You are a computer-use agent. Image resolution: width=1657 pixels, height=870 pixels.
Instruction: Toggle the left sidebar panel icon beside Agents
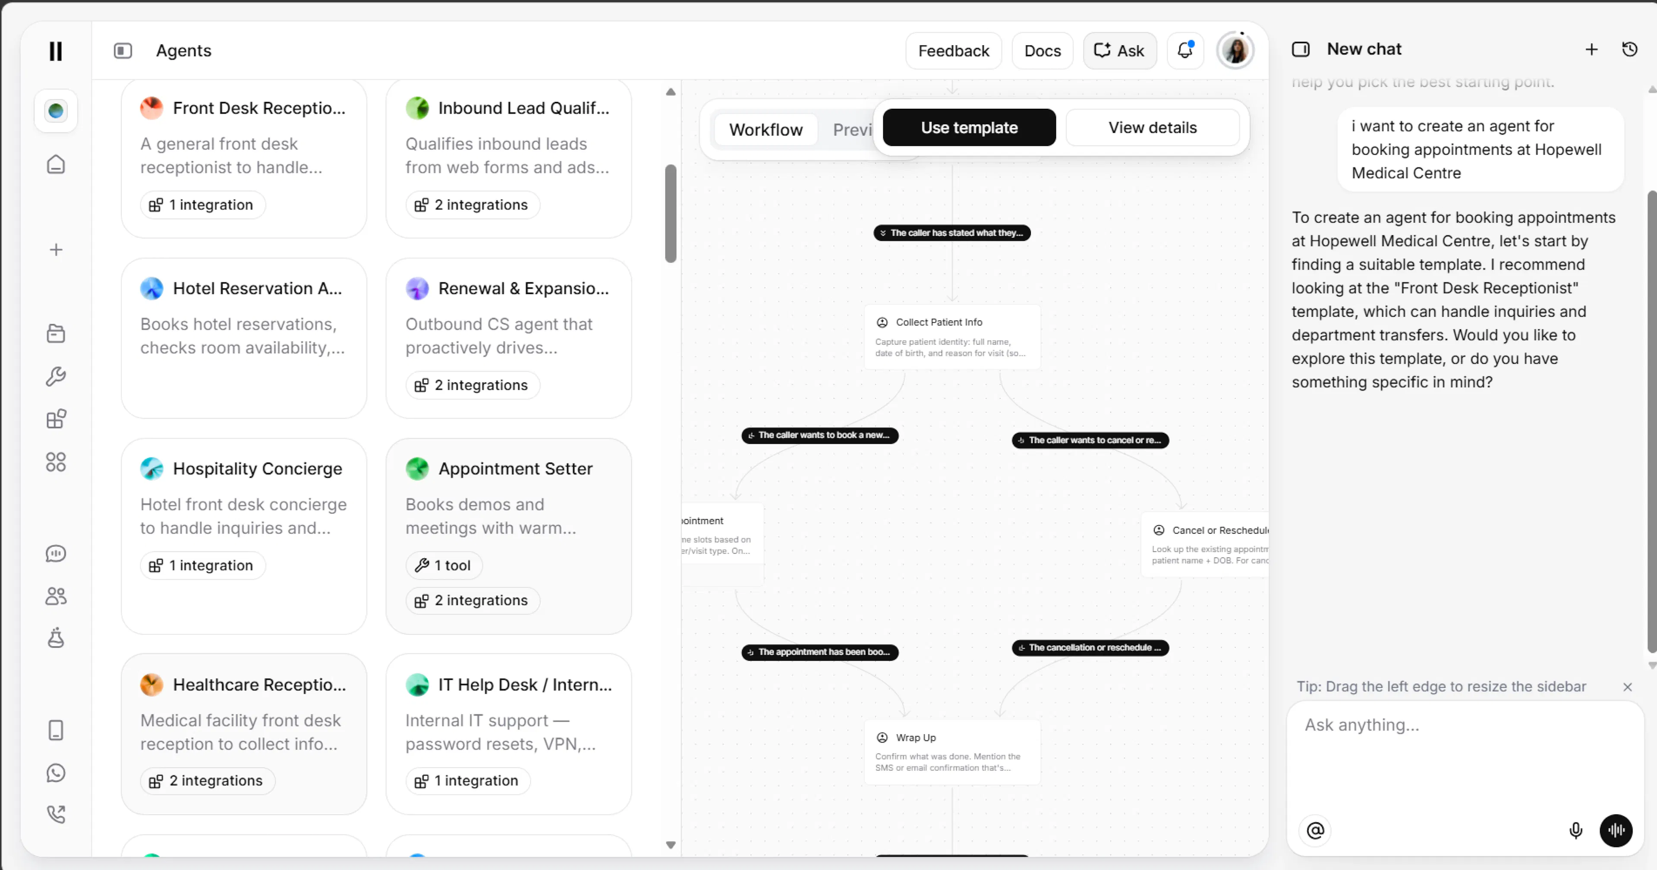[123, 51]
